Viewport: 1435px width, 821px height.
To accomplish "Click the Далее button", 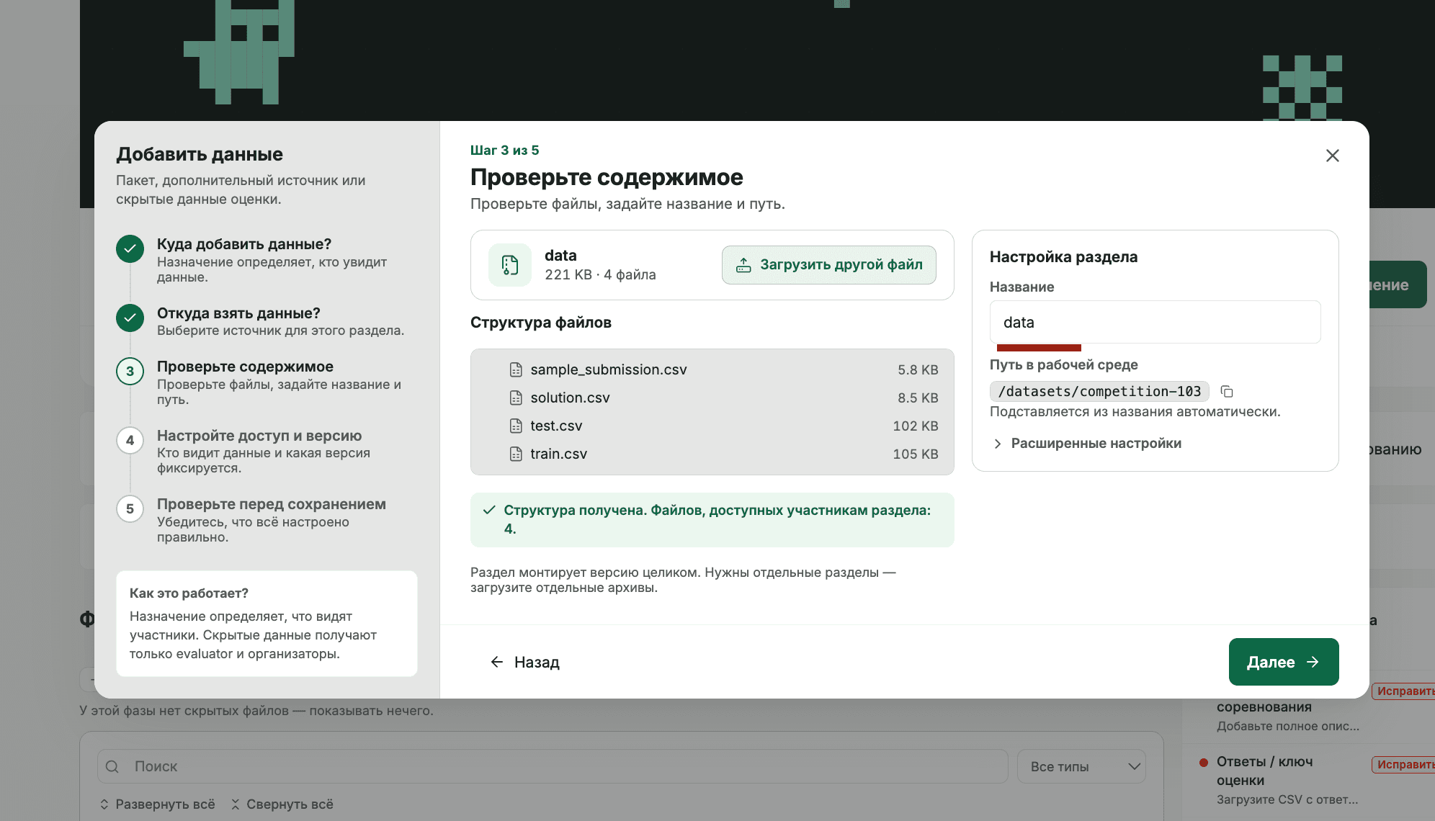I will click(x=1284, y=662).
